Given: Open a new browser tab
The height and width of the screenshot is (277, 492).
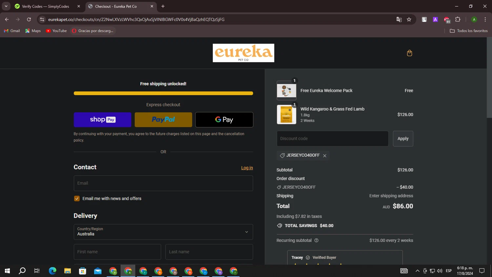Looking at the screenshot, I should tap(163, 6).
